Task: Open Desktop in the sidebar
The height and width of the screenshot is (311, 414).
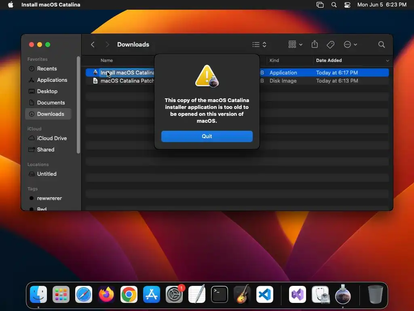Action: tap(47, 91)
